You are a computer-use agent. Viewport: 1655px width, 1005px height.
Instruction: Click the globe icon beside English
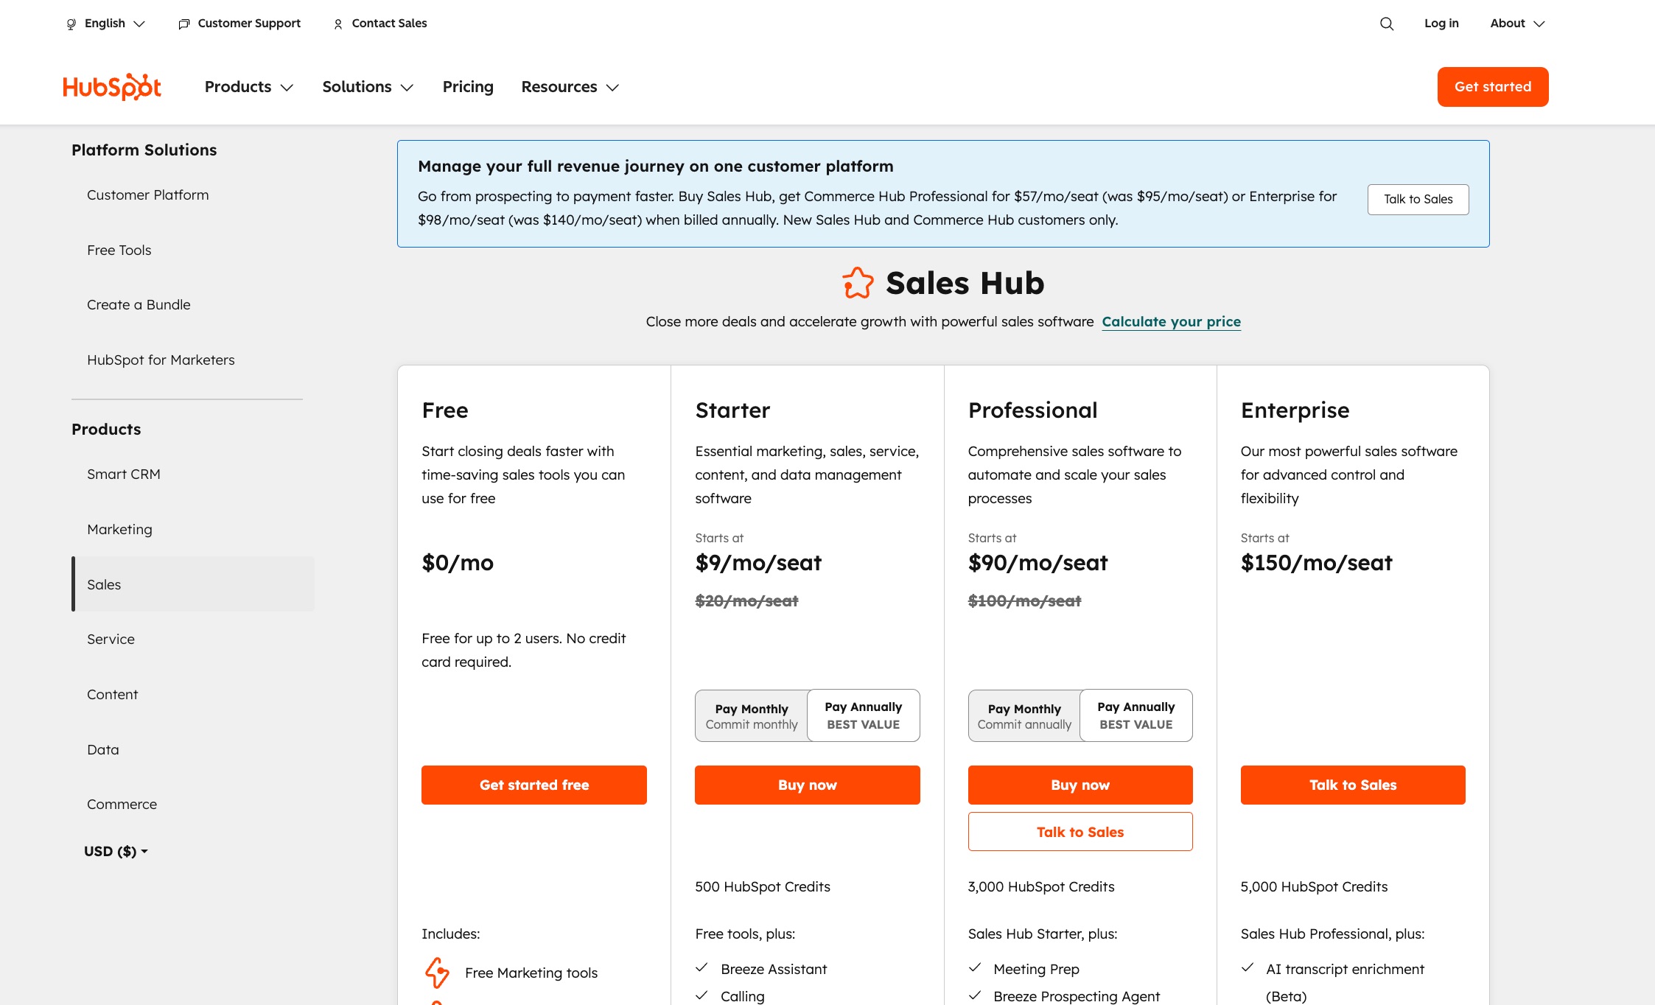pos(70,23)
